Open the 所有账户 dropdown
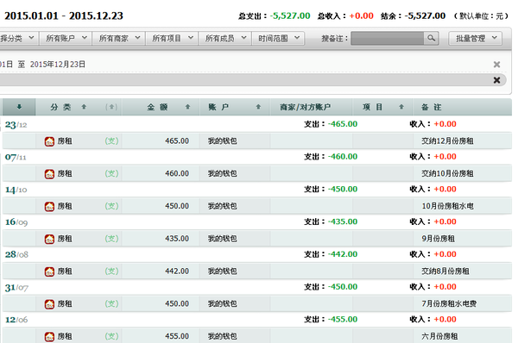The height and width of the screenshot is (343, 518). tap(66, 38)
